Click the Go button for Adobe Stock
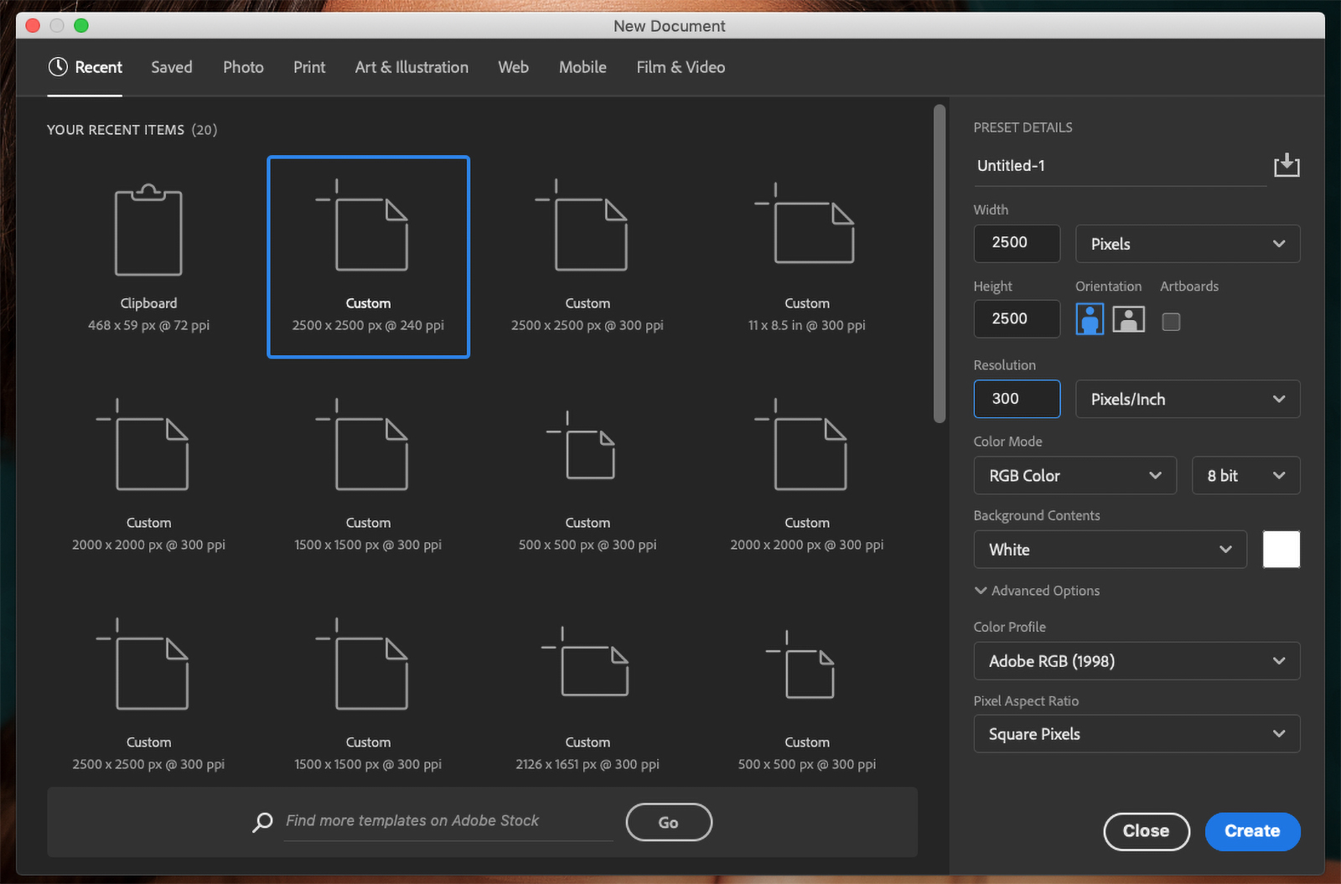Viewport: 1341px width, 884px height. coord(669,822)
